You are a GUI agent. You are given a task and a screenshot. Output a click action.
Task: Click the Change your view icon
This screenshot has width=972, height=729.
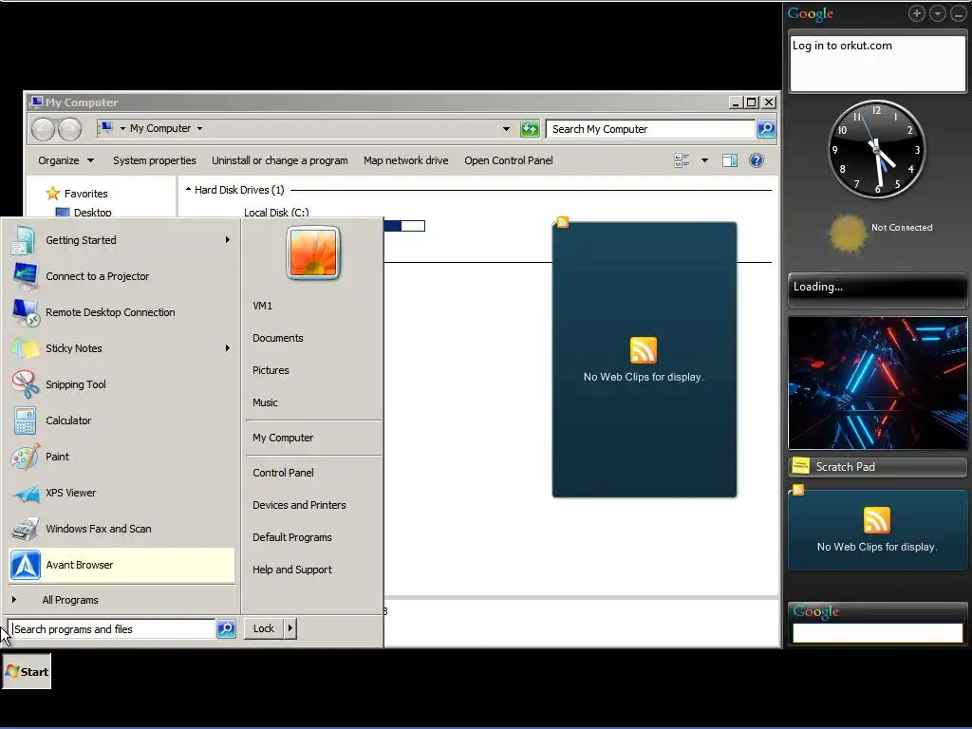coord(682,160)
